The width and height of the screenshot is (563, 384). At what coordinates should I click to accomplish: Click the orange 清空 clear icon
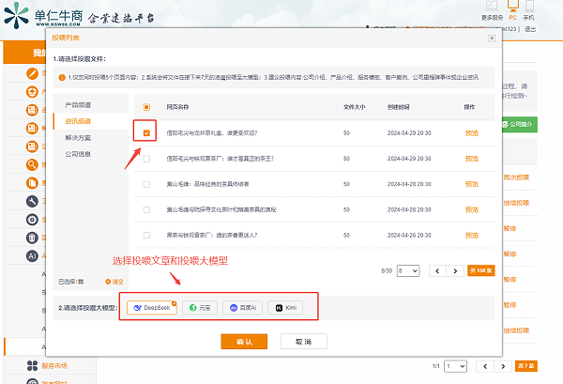pos(108,282)
